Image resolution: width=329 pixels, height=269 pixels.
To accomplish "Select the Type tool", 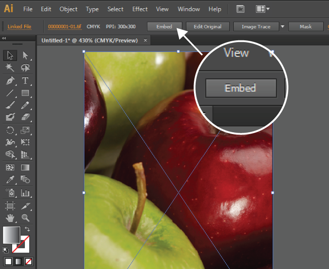I will (x=25, y=81).
